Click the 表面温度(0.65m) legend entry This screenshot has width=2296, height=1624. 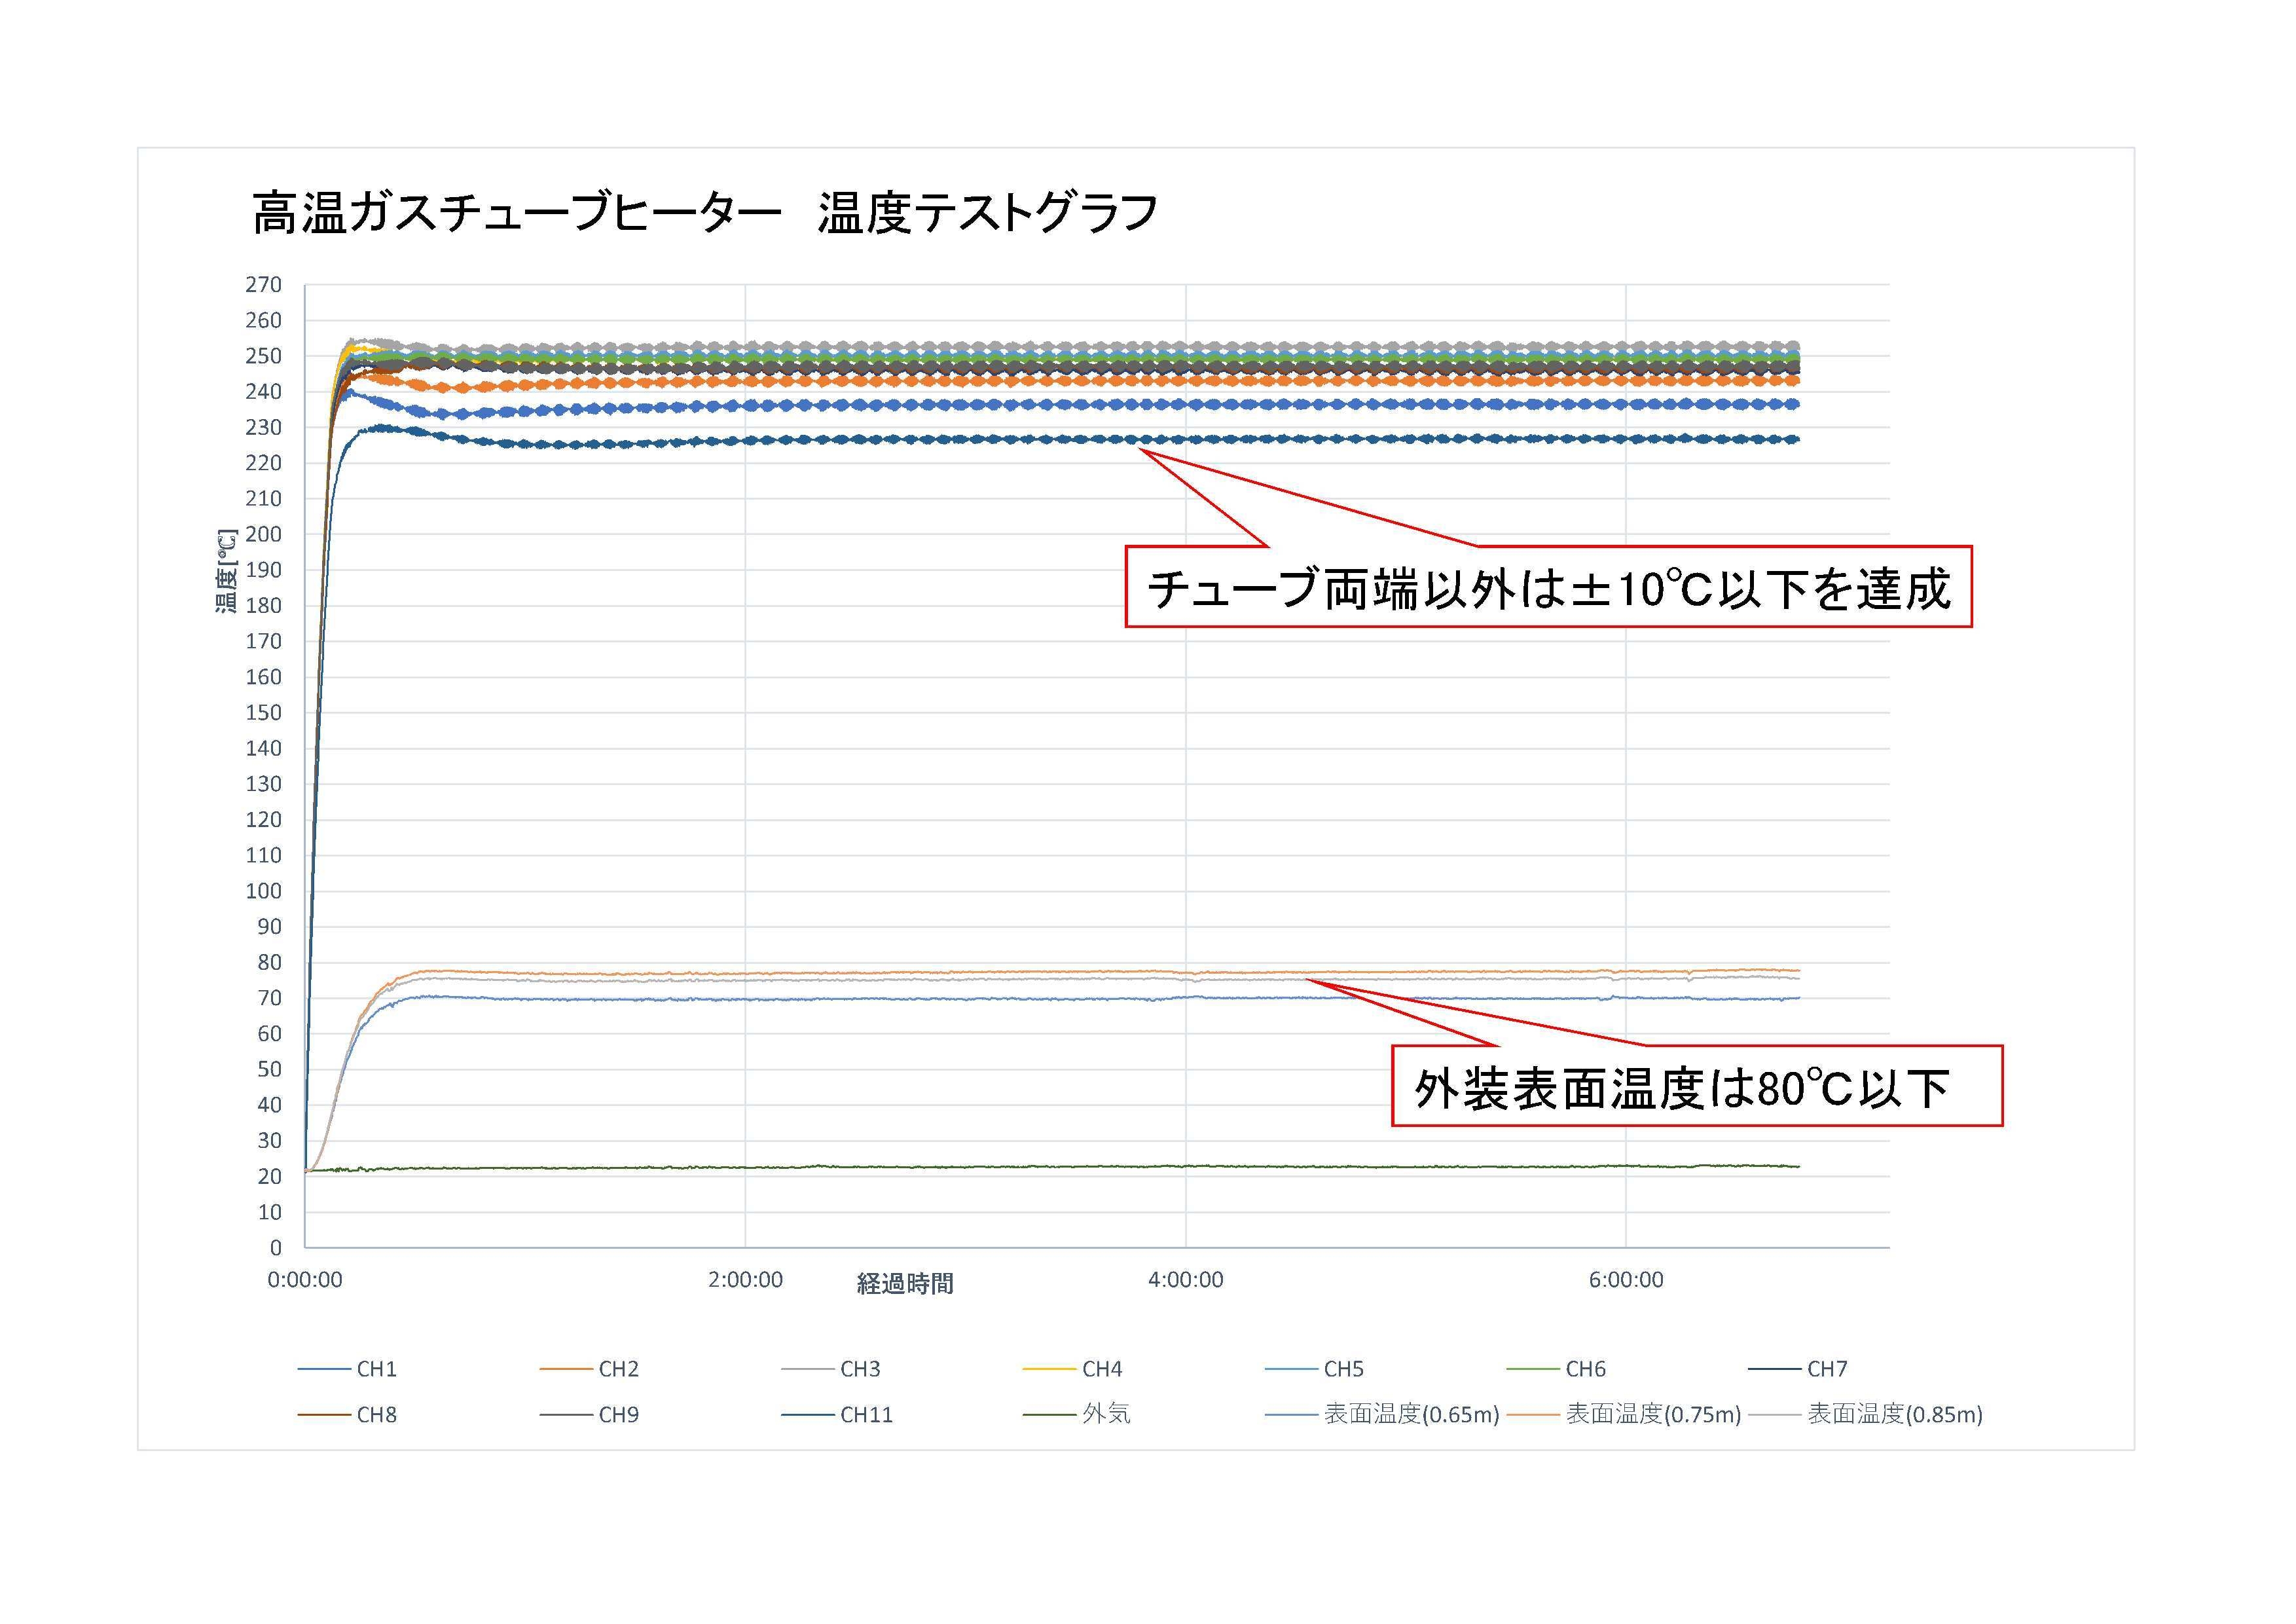(x=1411, y=1414)
